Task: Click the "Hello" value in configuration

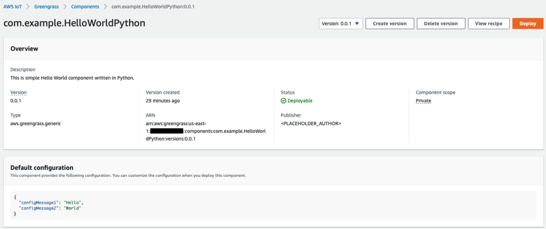Action: pos(73,202)
